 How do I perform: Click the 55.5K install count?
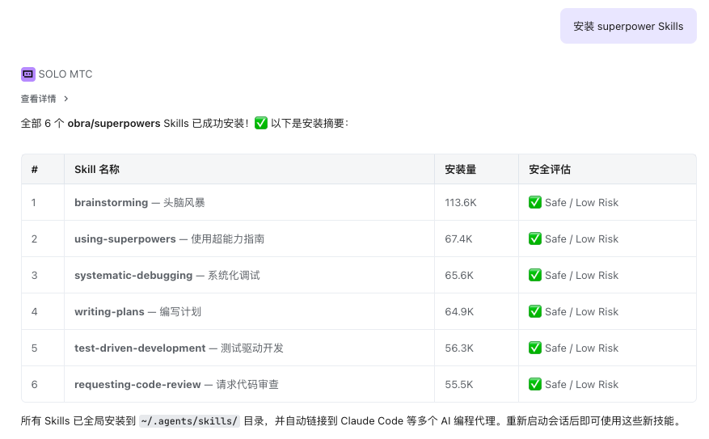point(459,384)
